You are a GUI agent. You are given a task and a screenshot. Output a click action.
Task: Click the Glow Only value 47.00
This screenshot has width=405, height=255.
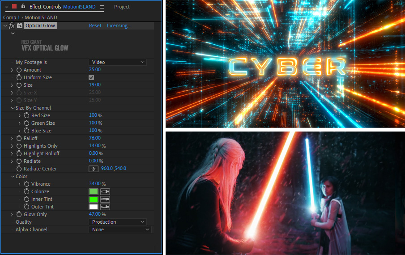point(95,214)
